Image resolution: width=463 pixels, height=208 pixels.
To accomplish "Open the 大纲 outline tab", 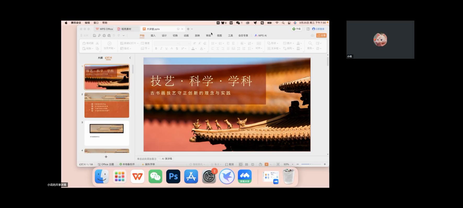I will tap(100, 58).
